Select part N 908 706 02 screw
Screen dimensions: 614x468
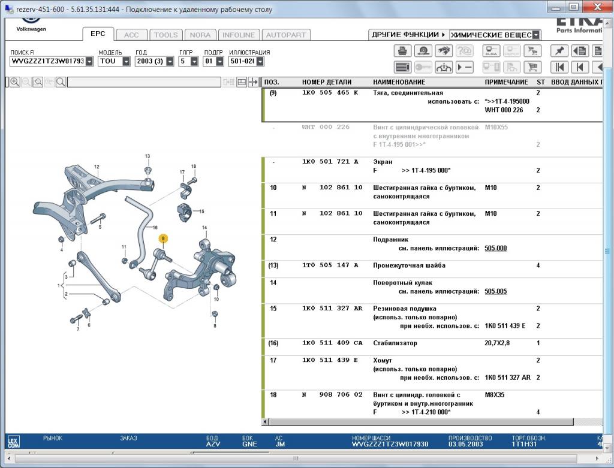[x=432, y=403]
